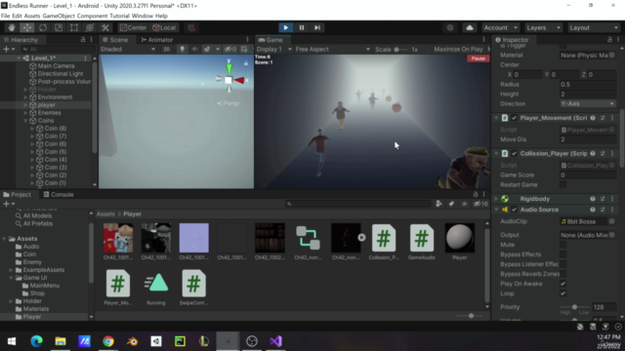This screenshot has width=625, height=351.
Task: Select the Rect tool
Action: click(74, 27)
